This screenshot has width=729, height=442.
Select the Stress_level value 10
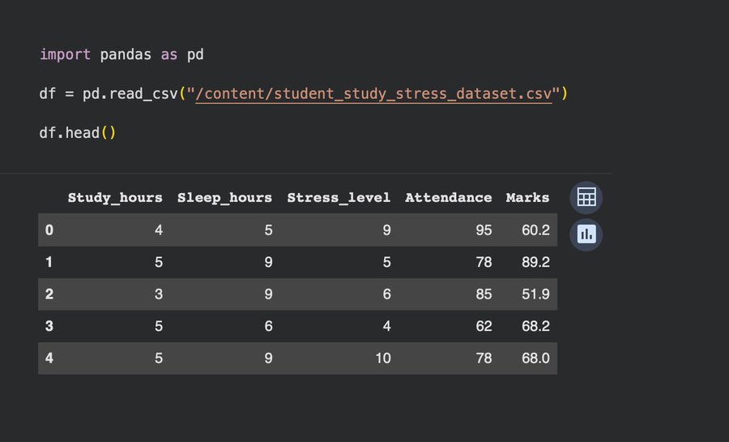pos(382,357)
